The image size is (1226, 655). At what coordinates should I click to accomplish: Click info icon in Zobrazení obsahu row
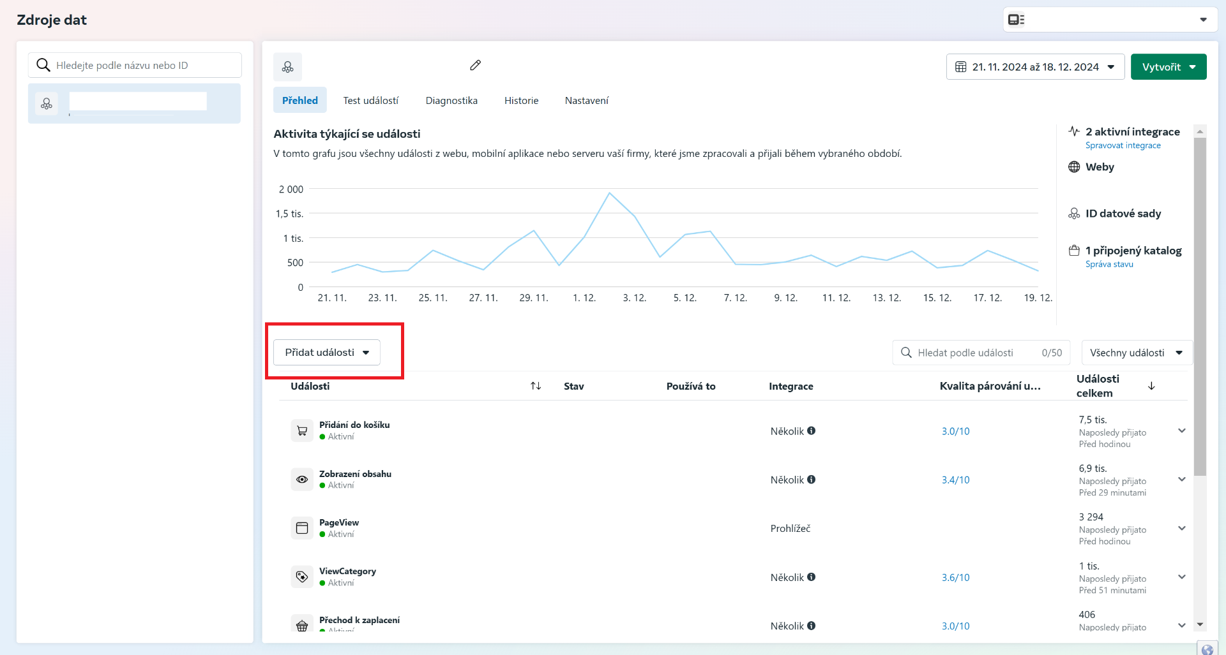coord(811,480)
